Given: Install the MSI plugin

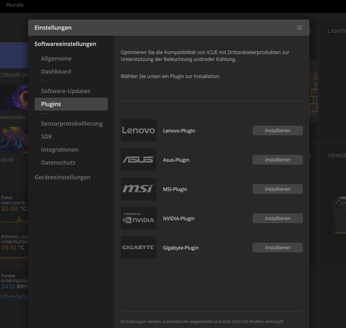Looking at the screenshot, I should pyautogui.click(x=278, y=189).
